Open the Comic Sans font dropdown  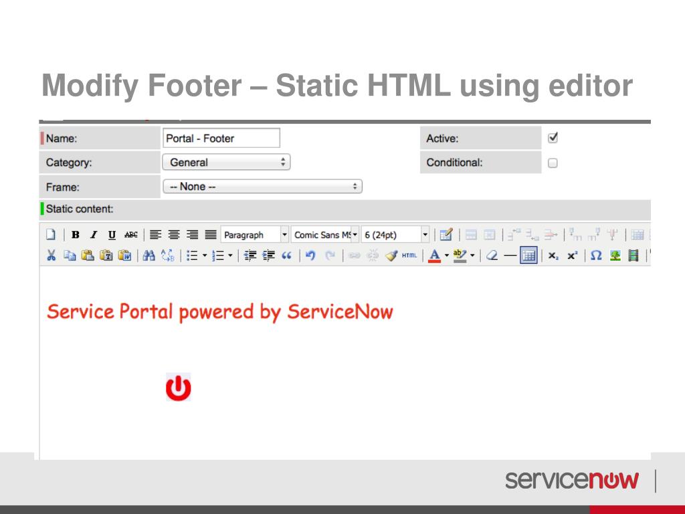325,235
